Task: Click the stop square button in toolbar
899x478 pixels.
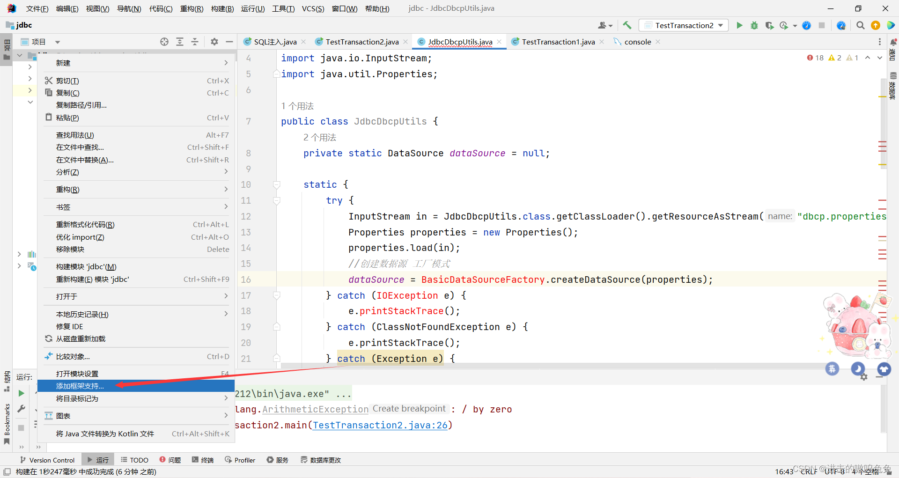Action: tap(822, 25)
